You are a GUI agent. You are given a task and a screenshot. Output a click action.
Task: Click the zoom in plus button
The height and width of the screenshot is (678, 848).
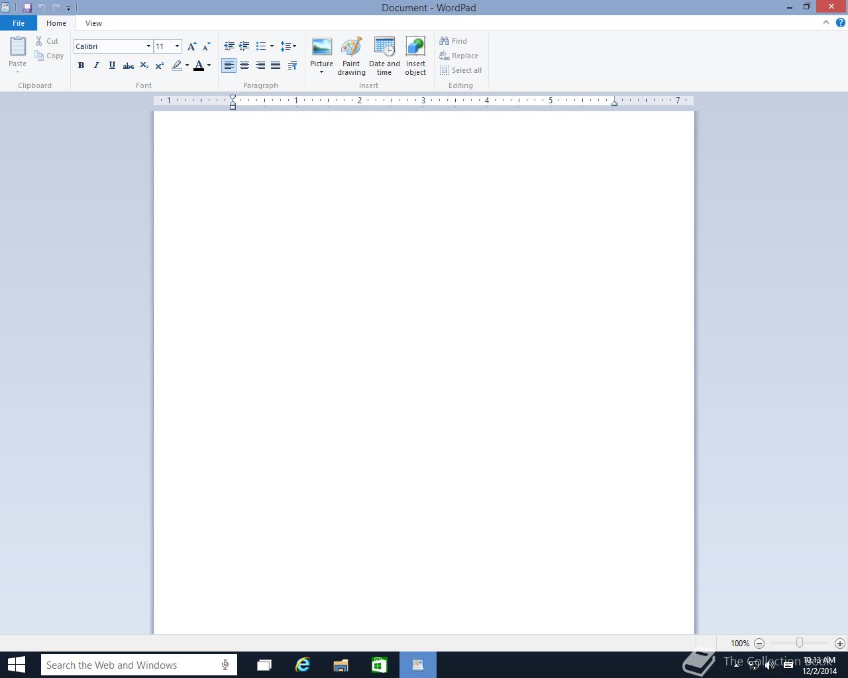[x=840, y=643]
